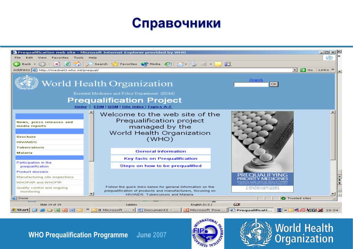Open the Forward history dropdown arrow
Viewport: 353px width, 249px height.
point(49,64)
